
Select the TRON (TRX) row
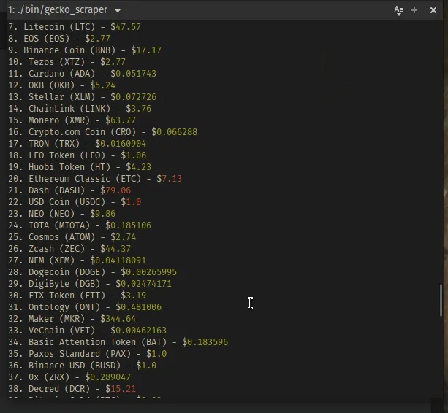click(x=77, y=144)
